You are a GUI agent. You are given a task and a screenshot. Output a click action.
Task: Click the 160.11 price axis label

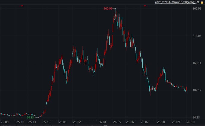197,63
